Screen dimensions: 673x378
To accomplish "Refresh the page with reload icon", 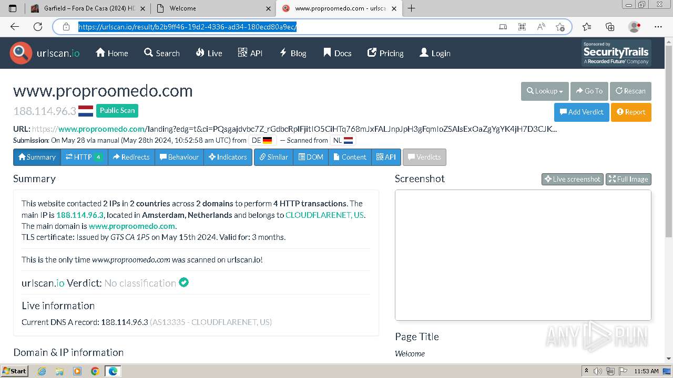I will [38, 27].
